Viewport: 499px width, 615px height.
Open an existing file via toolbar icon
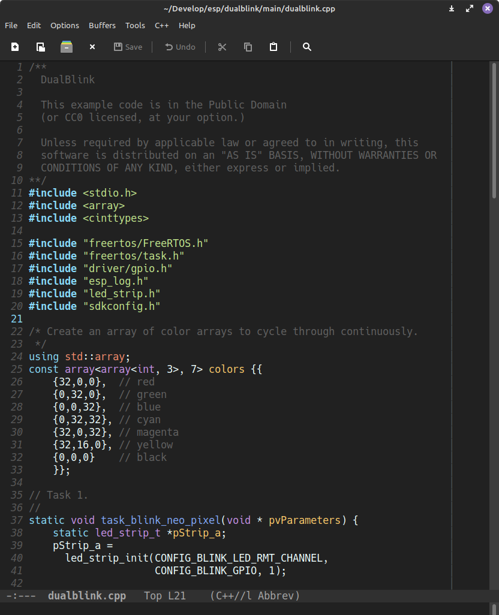(x=40, y=47)
